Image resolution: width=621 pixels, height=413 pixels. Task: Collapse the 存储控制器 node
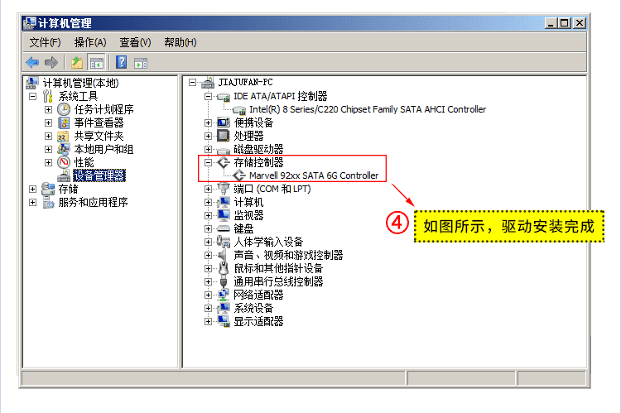[208, 162]
